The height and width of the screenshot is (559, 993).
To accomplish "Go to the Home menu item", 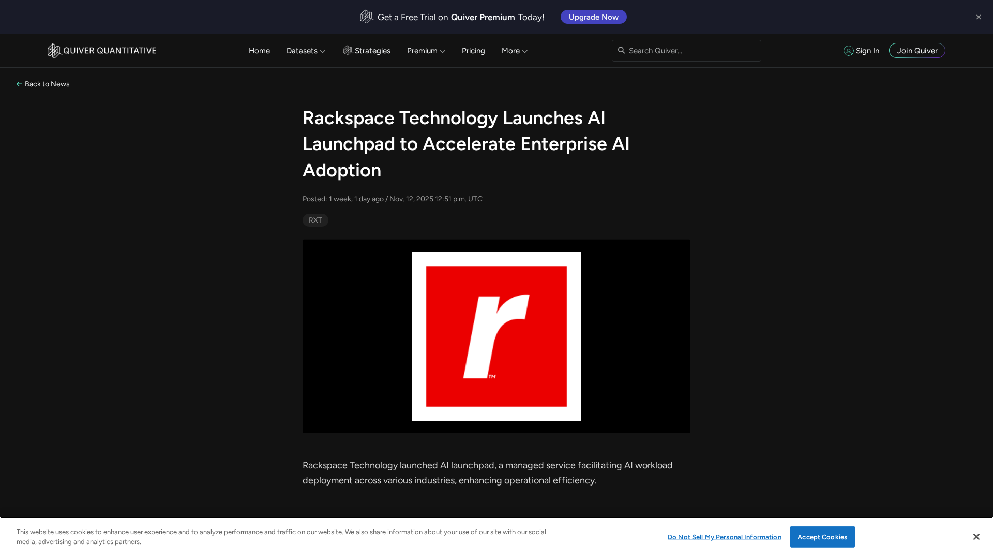I will pos(259,51).
